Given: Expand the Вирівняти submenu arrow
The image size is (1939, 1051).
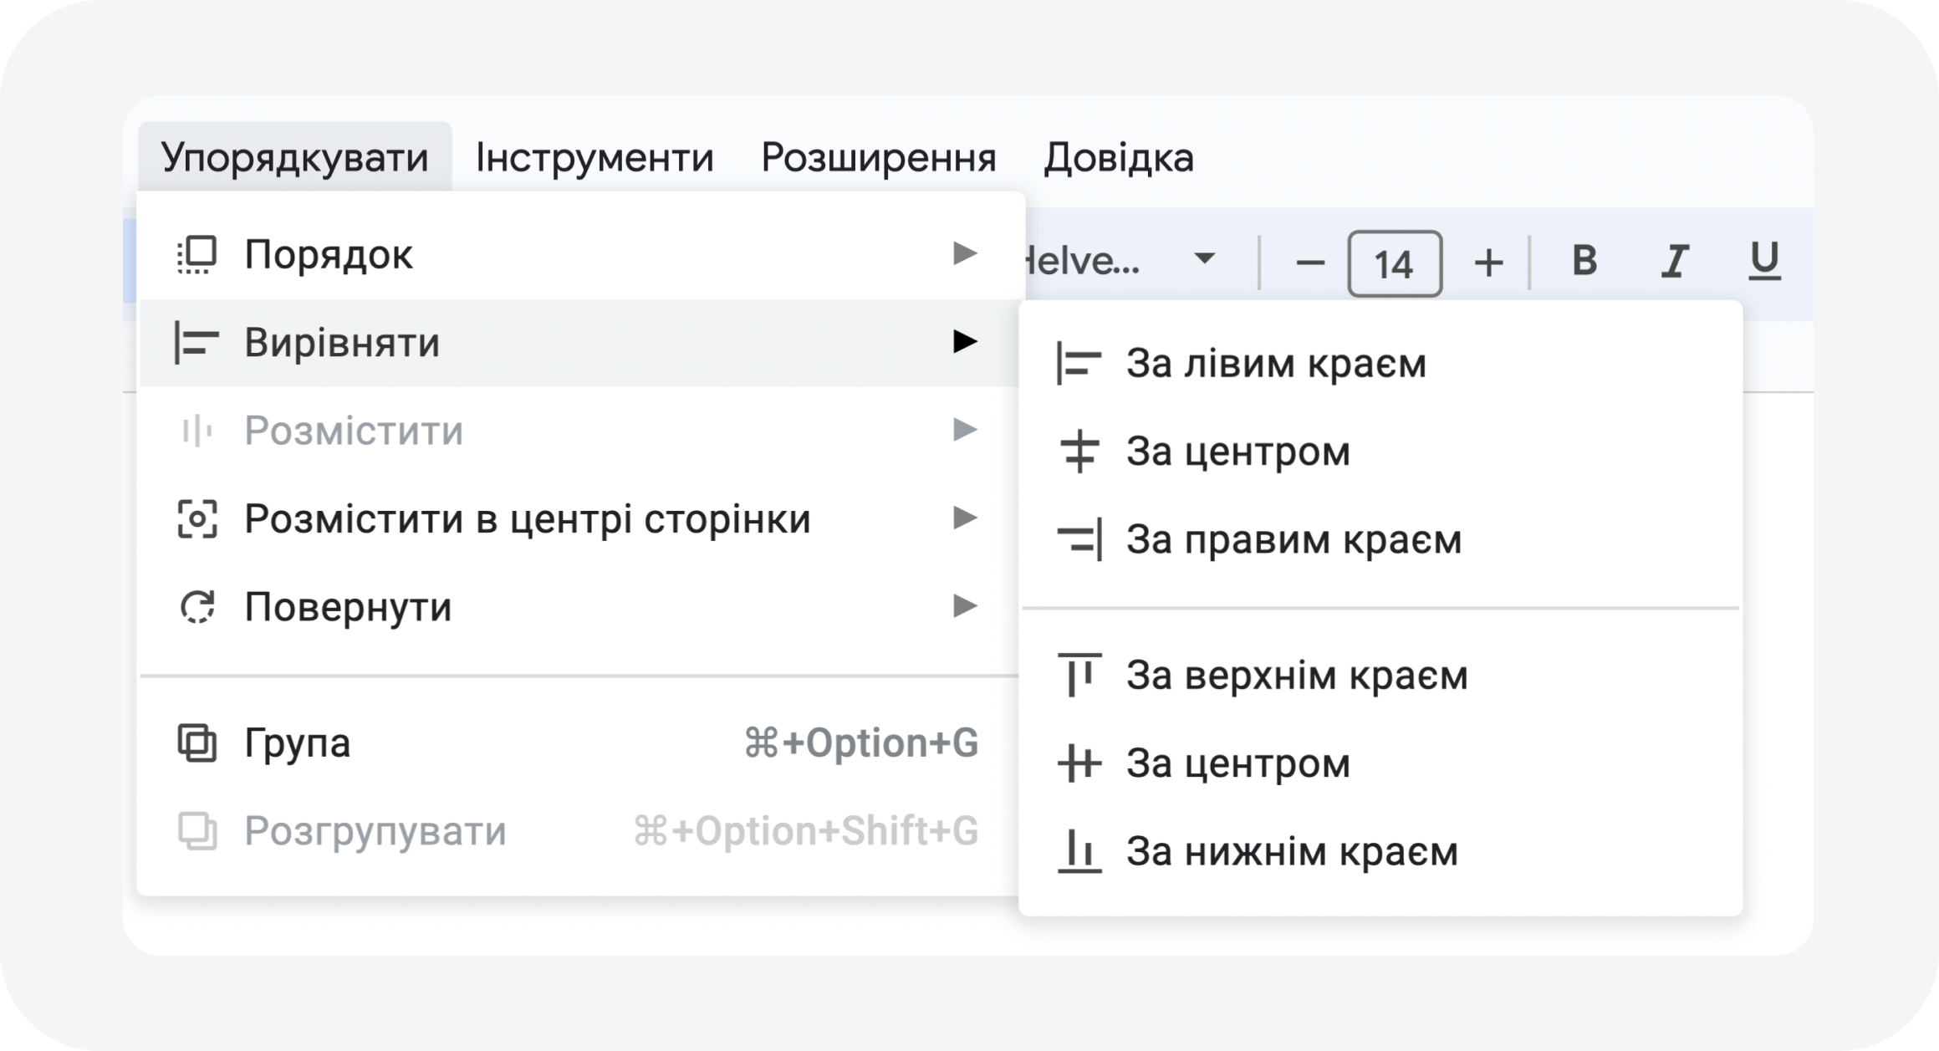Looking at the screenshot, I should tap(965, 341).
